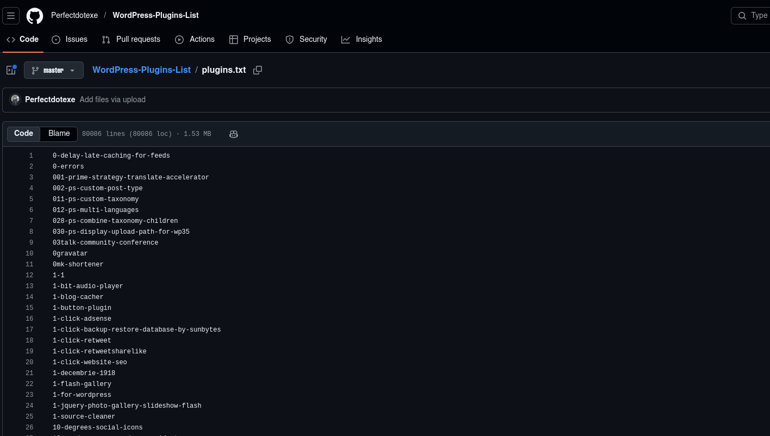The image size is (770, 436).
Task: Open the hamburger navigation menu
Action: point(11,16)
